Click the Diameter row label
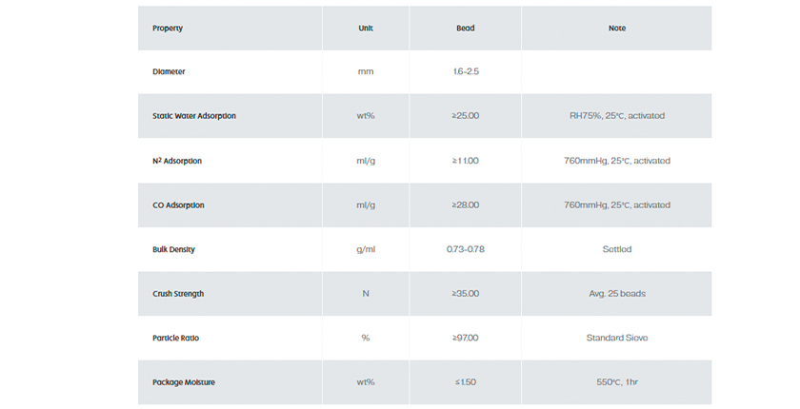 click(169, 71)
